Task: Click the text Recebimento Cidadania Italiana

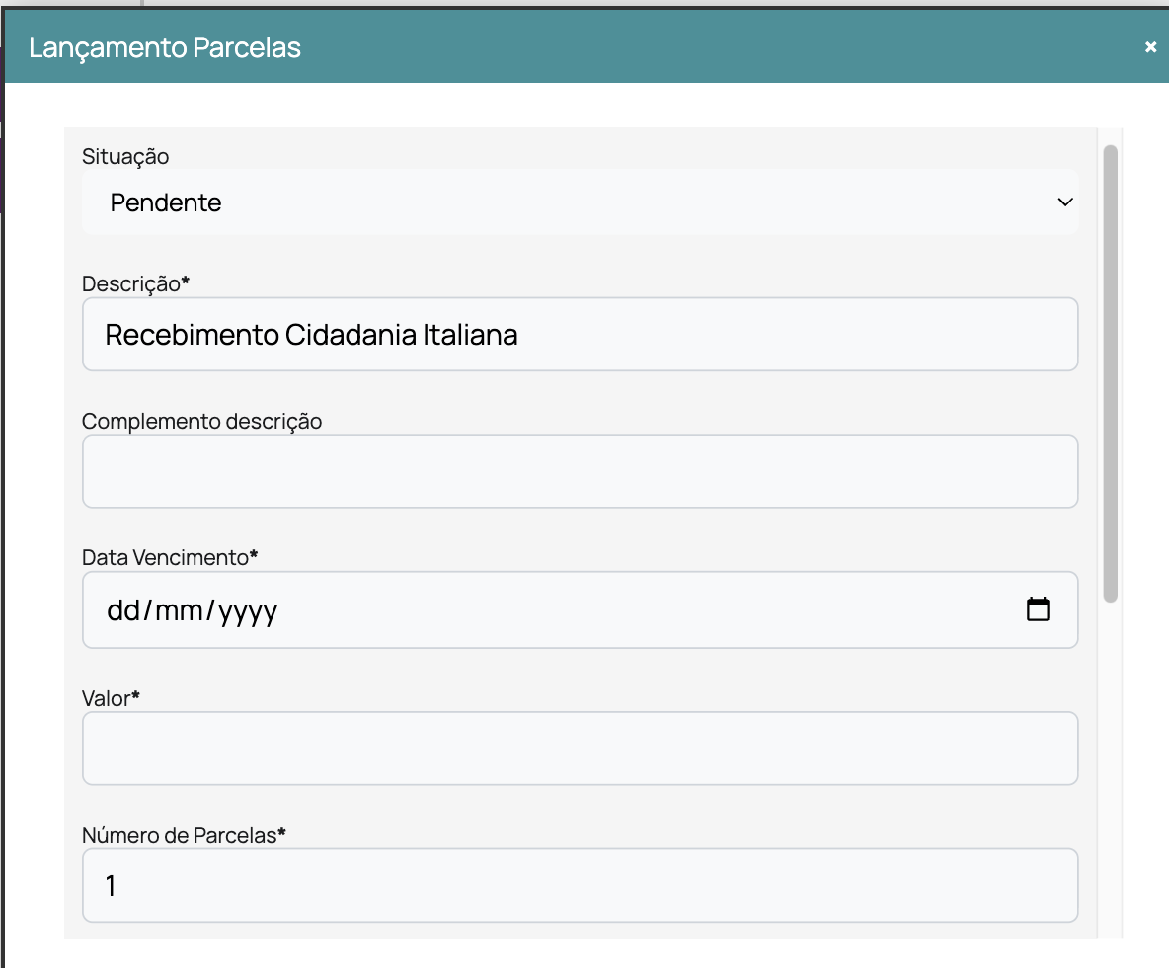Action: tap(311, 335)
